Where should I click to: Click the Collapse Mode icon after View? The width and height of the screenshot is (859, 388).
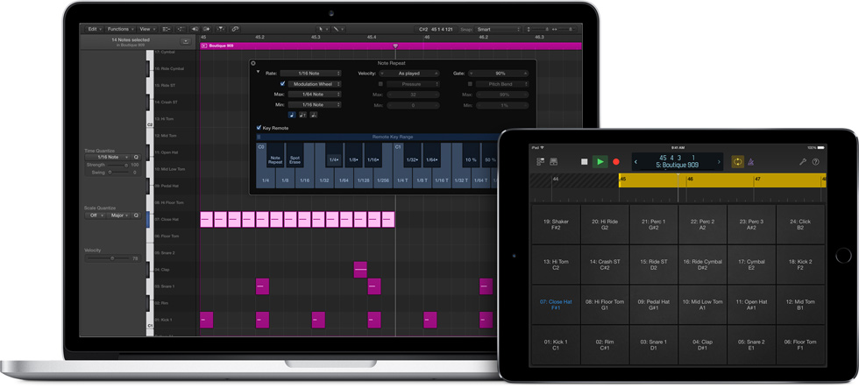(x=167, y=29)
